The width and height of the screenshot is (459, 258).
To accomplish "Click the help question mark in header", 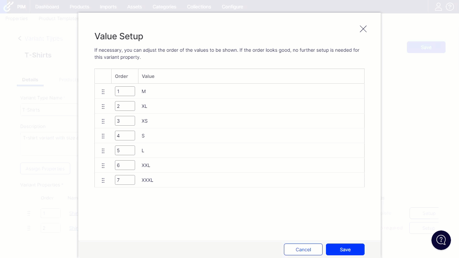I will click(450, 7).
